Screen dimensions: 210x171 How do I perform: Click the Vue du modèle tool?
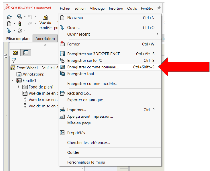tap(45, 23)
